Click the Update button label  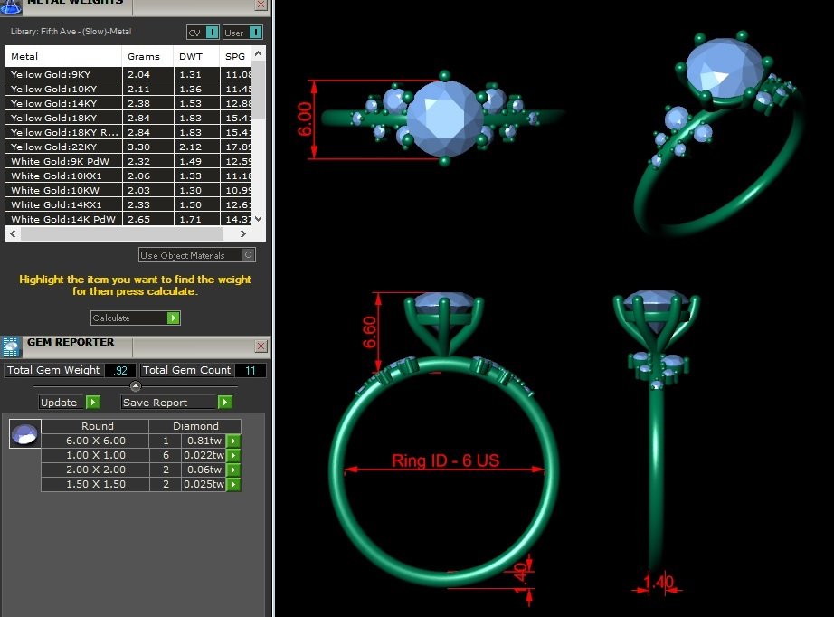pos(61,403)
